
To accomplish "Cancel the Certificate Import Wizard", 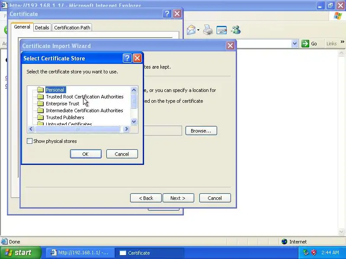I will click(215, 198).
